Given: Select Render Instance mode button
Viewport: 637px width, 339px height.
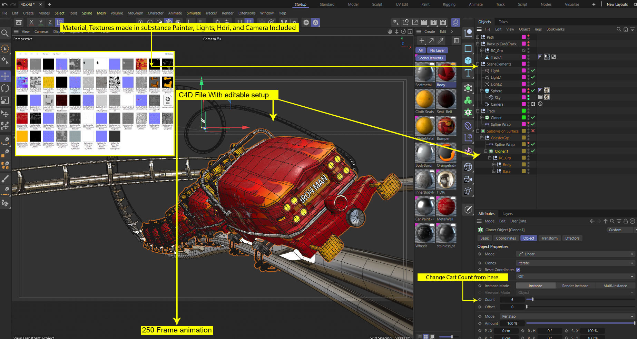Looking at the screenshot, I should click(x=575, y=286).
